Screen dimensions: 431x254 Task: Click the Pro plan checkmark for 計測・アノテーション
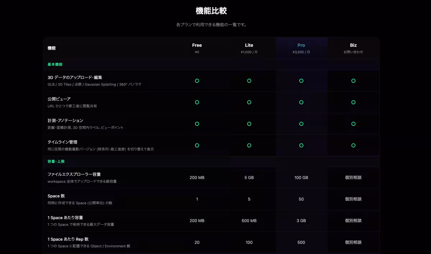(x=301, y=124)
